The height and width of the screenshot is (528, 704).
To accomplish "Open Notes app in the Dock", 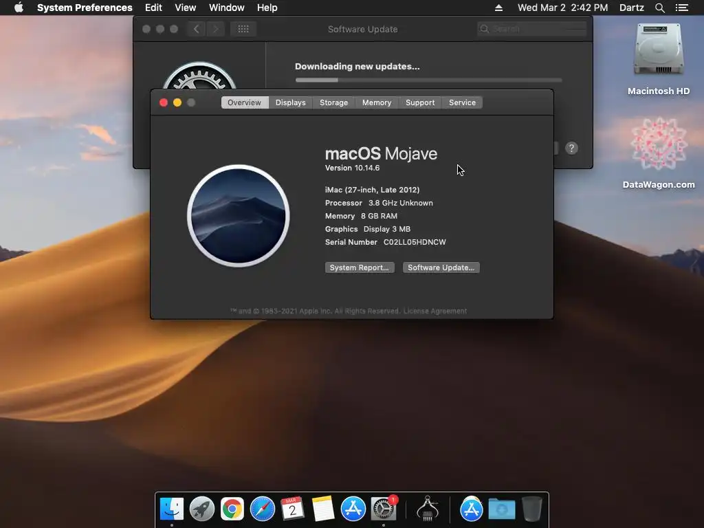I will (323, 509).
